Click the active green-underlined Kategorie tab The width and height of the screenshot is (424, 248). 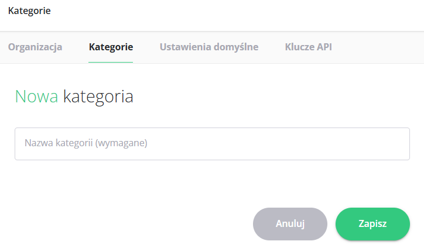click(x=111, y=47)
